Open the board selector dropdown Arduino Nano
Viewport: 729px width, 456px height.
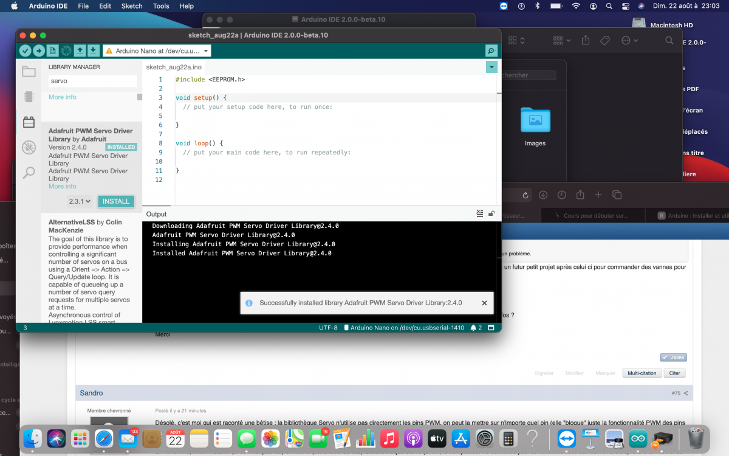[157, 51]
